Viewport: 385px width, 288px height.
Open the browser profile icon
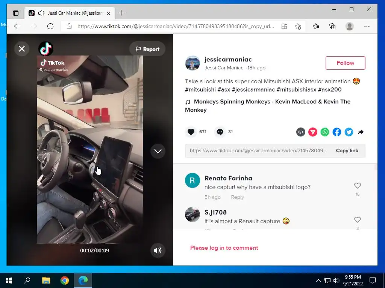coord(349,26)
